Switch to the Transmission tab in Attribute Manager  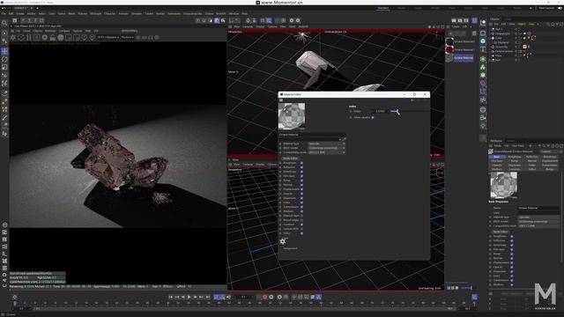[550, 165]
